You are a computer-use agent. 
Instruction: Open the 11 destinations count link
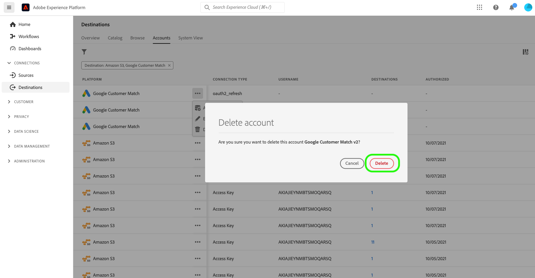tap(373, 242)
